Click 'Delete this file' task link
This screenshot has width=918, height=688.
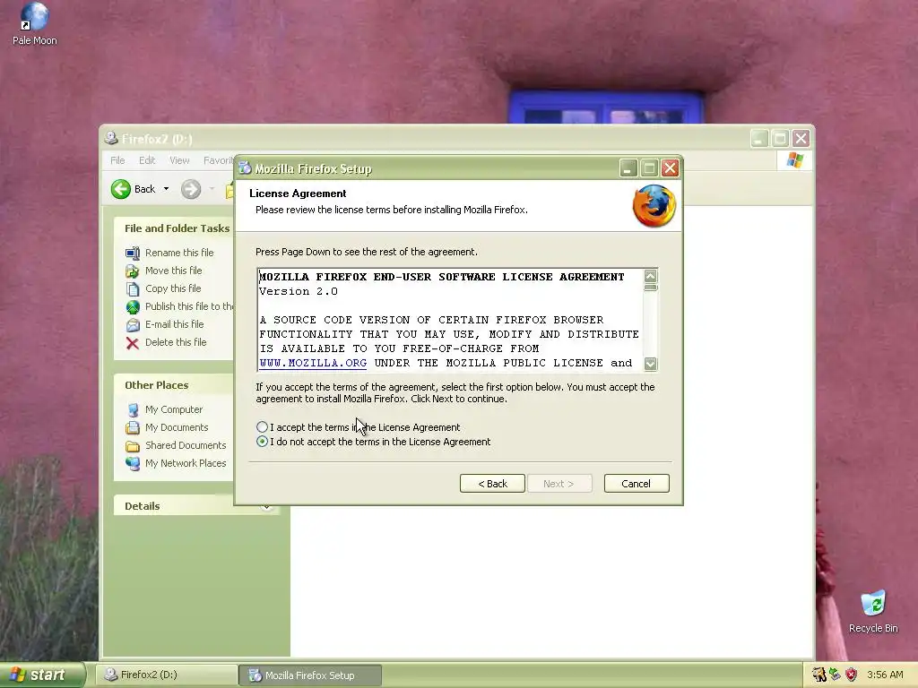[x=176, y=342]
